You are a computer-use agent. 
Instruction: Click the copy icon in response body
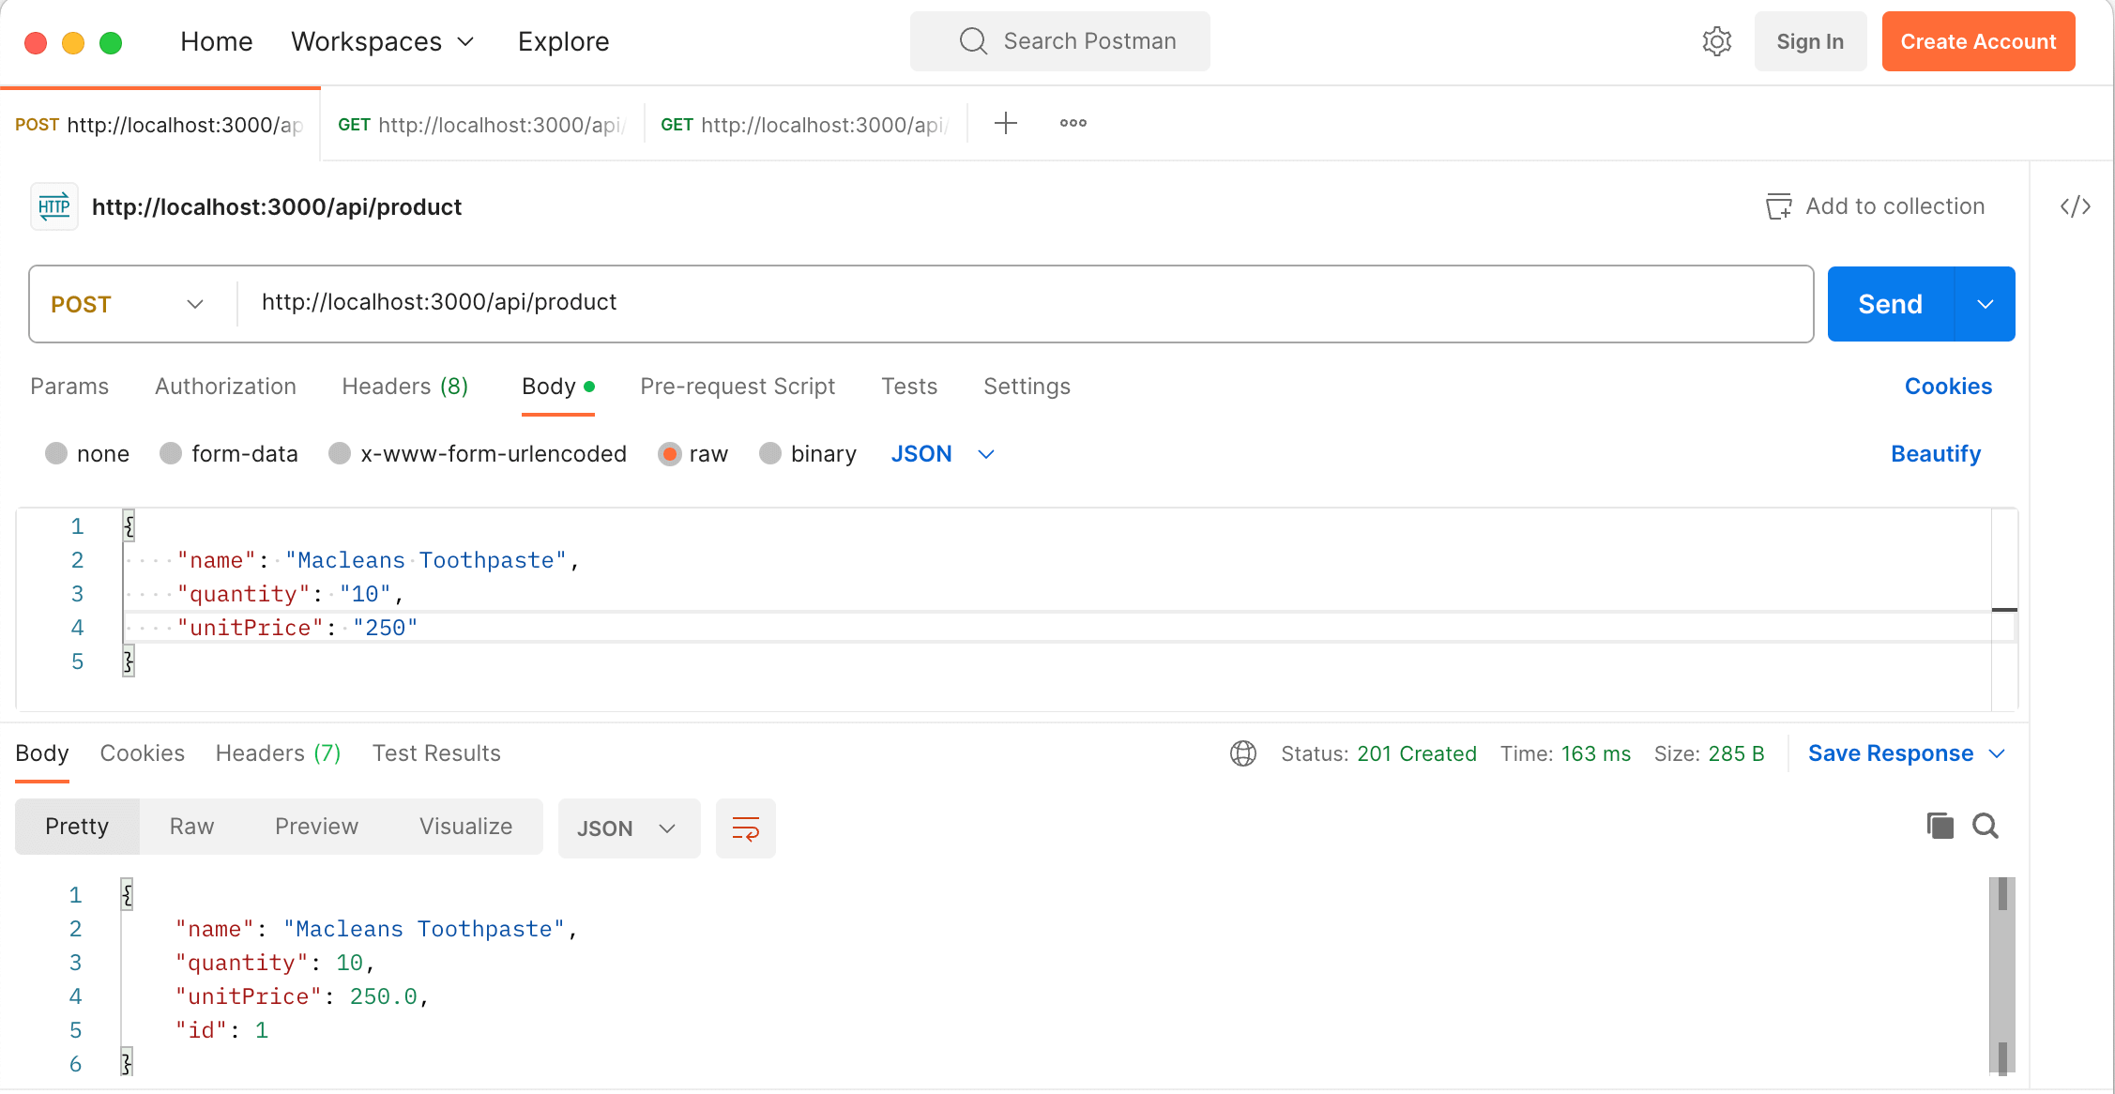tap(1940, 825)
